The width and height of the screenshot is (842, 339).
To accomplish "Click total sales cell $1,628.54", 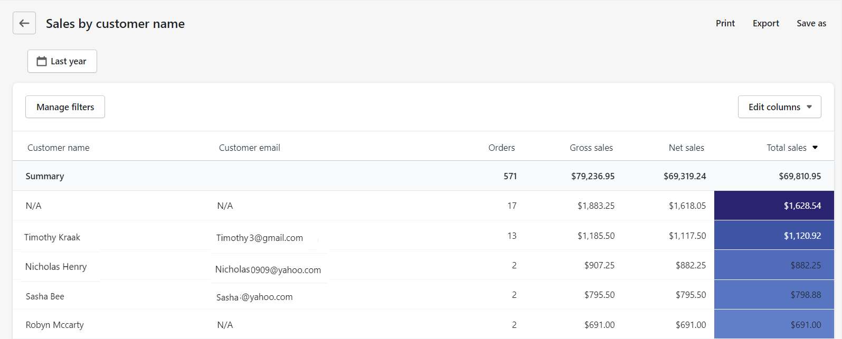I will pos(774,206).
